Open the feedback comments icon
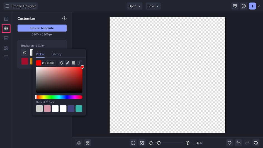 [x=235, y=6]
